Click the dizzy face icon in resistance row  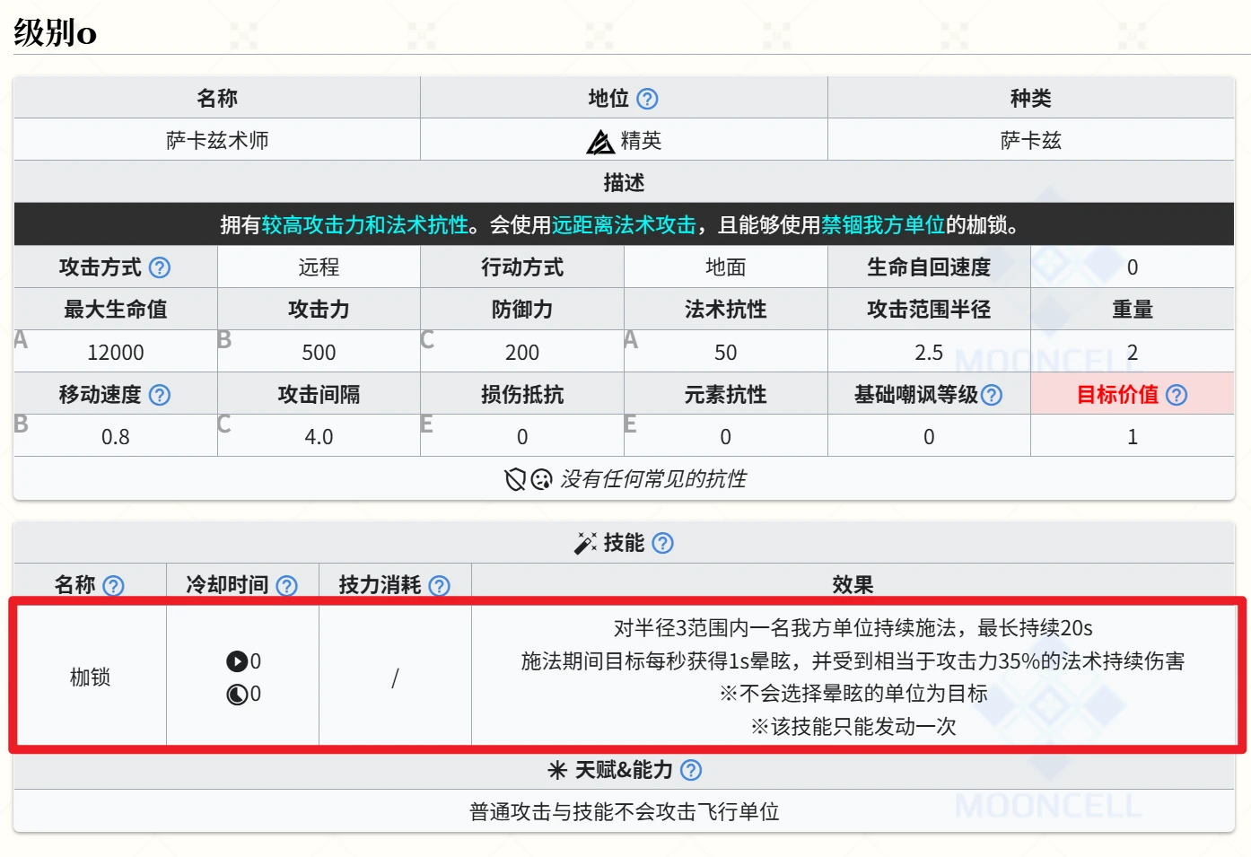tap(541, 480)
